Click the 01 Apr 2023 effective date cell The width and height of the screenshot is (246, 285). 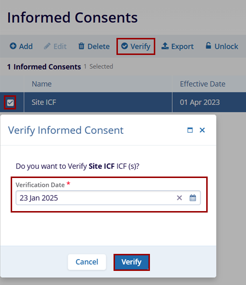(209, 102)
